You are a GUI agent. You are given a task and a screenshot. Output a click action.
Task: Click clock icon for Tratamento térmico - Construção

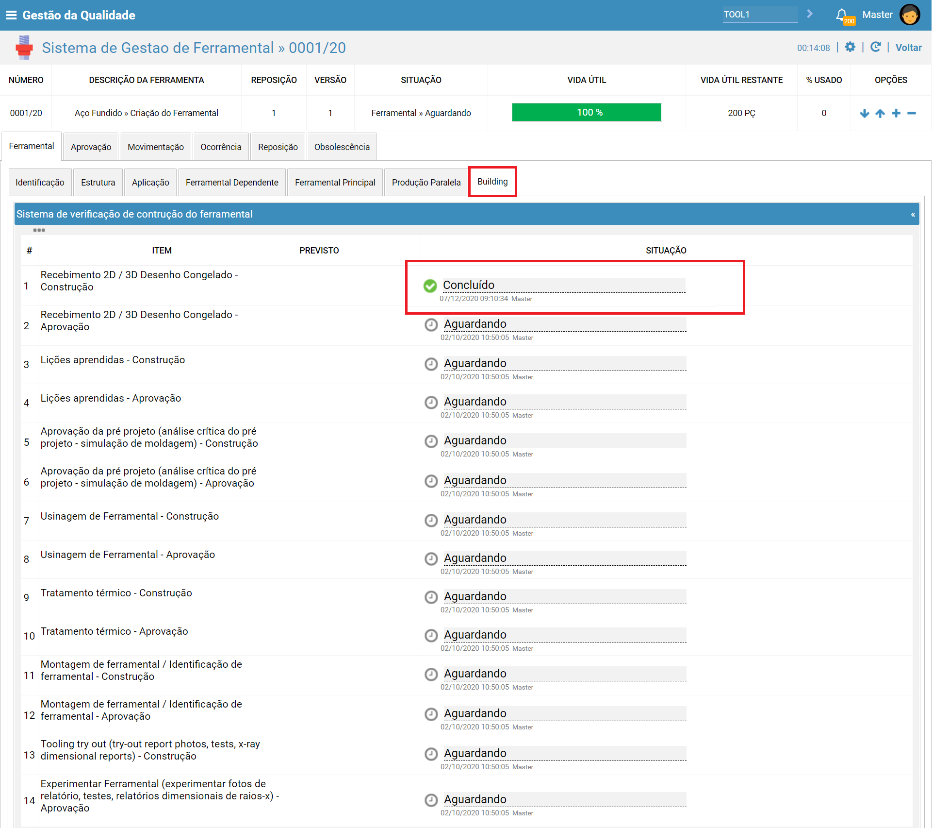click(x=432, y=597)
